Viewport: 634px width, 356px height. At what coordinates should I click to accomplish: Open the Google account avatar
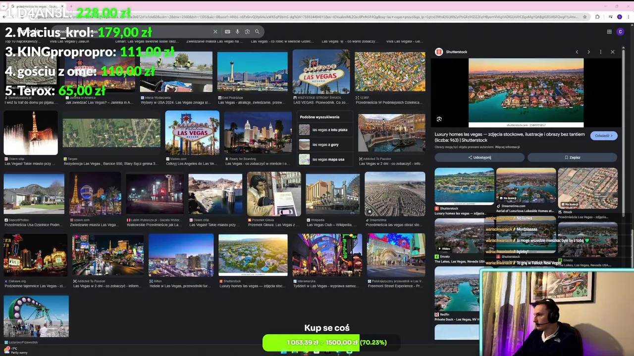[x=620, y=32]
